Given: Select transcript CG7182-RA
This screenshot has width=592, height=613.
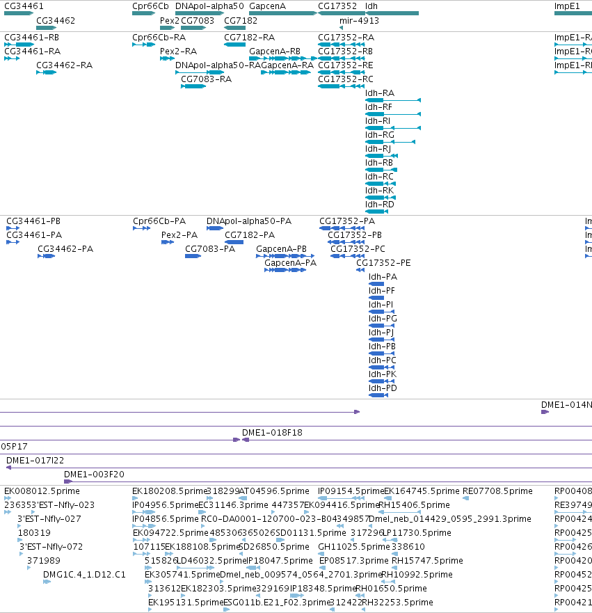Looking at the screenshot, I should [x=235, y=45].
